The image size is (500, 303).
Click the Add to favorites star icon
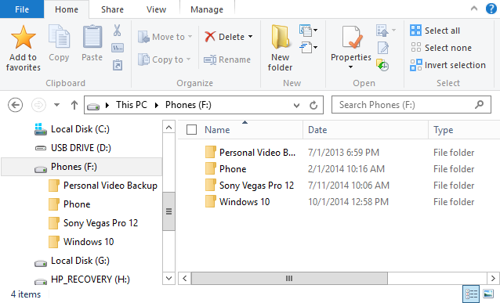[23, 38]
